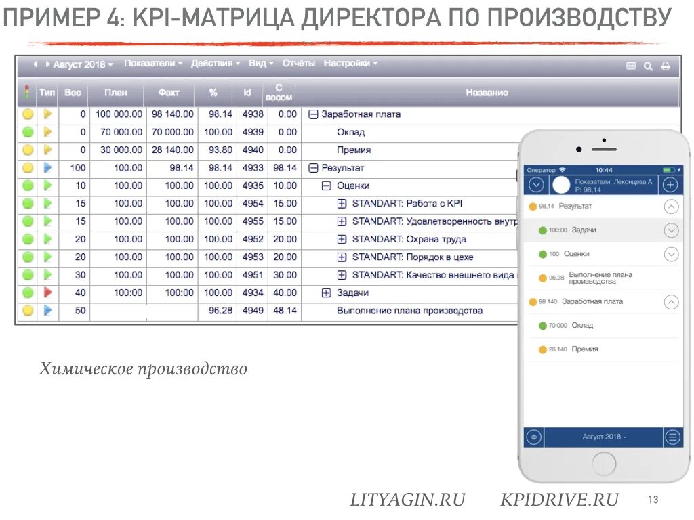Screen dimensions: 694x520
Task: Sort by the План column header
Action: (115, 92)
